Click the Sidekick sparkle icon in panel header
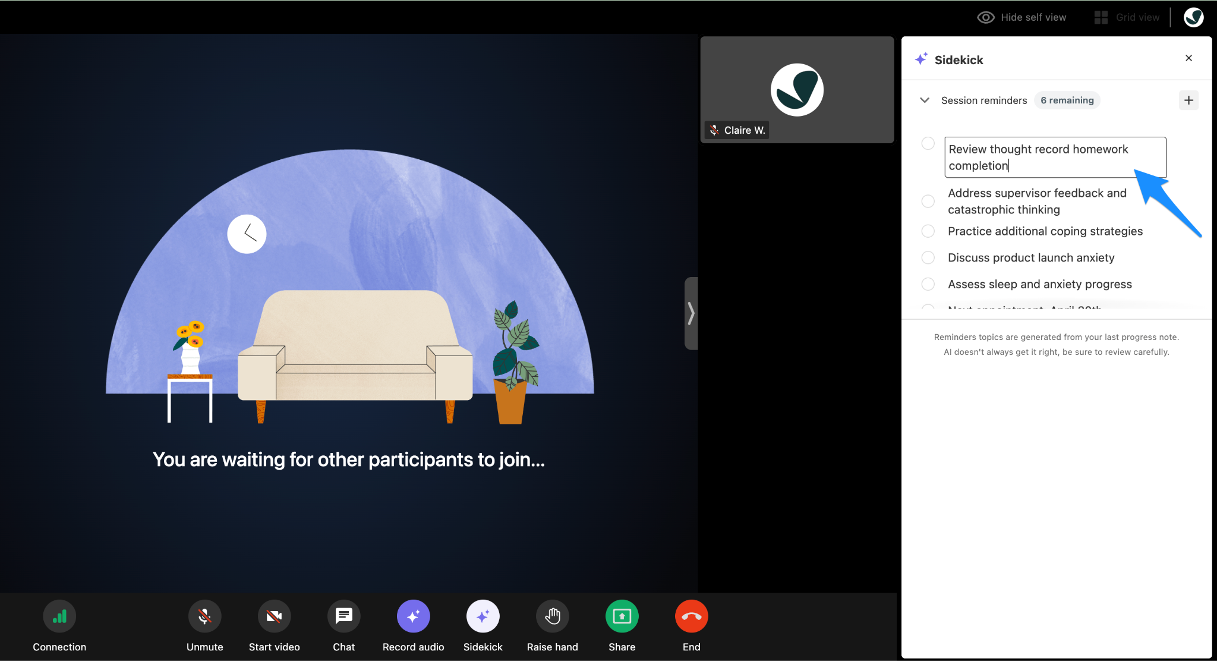The height and width of the screenshot is (661, 1217). tap(921, 59)
